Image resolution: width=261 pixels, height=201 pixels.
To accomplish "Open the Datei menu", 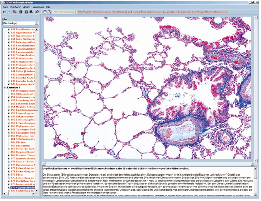I will [6, 6].
